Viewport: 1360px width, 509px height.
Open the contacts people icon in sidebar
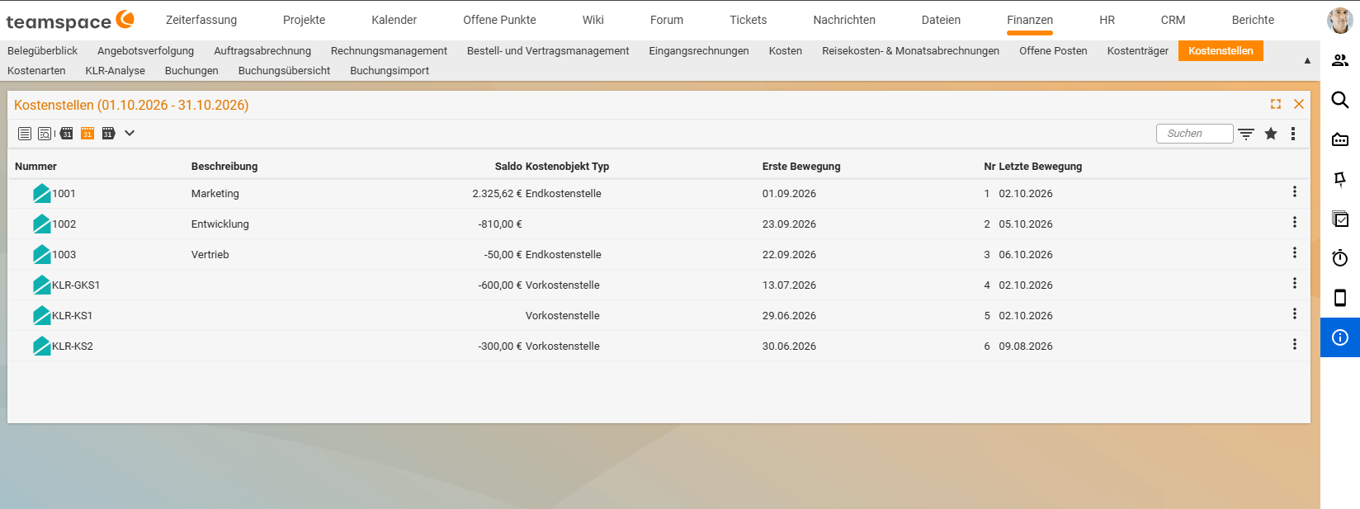1340,60
